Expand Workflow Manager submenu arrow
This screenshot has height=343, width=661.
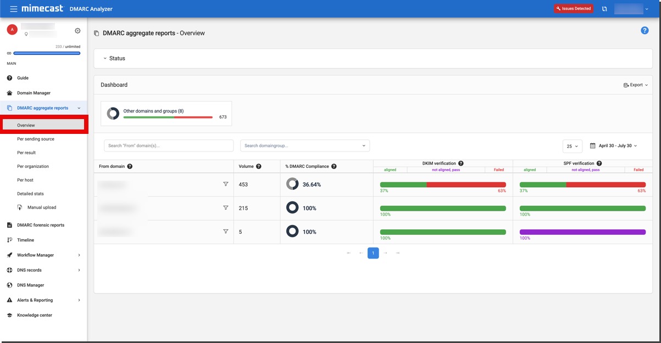click(79, 255)
